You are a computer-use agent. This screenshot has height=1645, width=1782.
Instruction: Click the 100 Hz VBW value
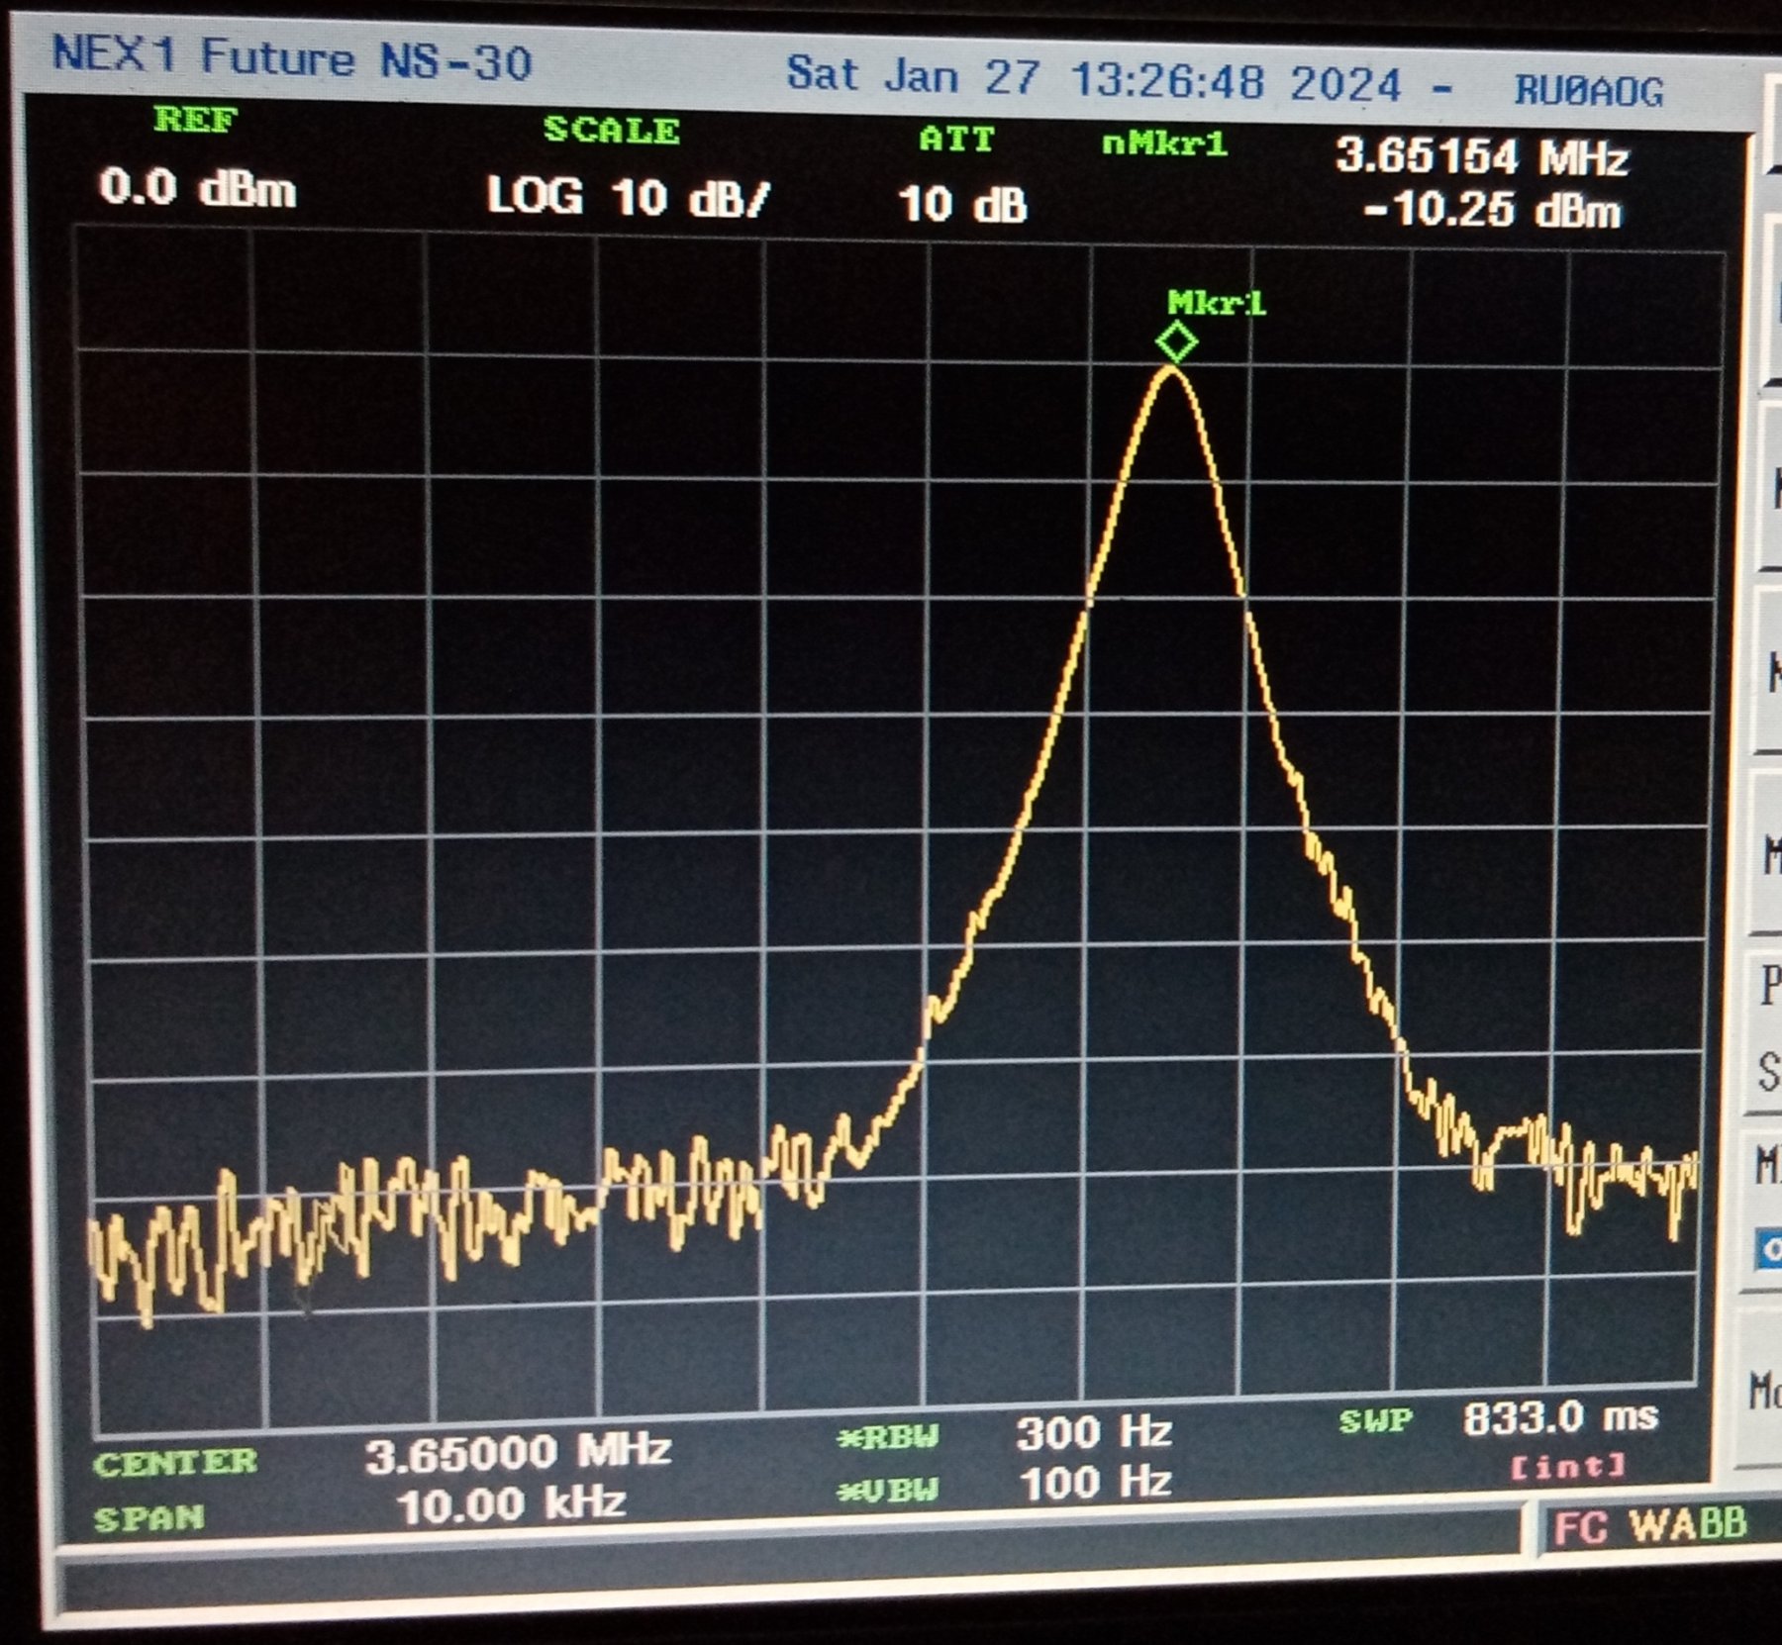coord(1095,1483)
